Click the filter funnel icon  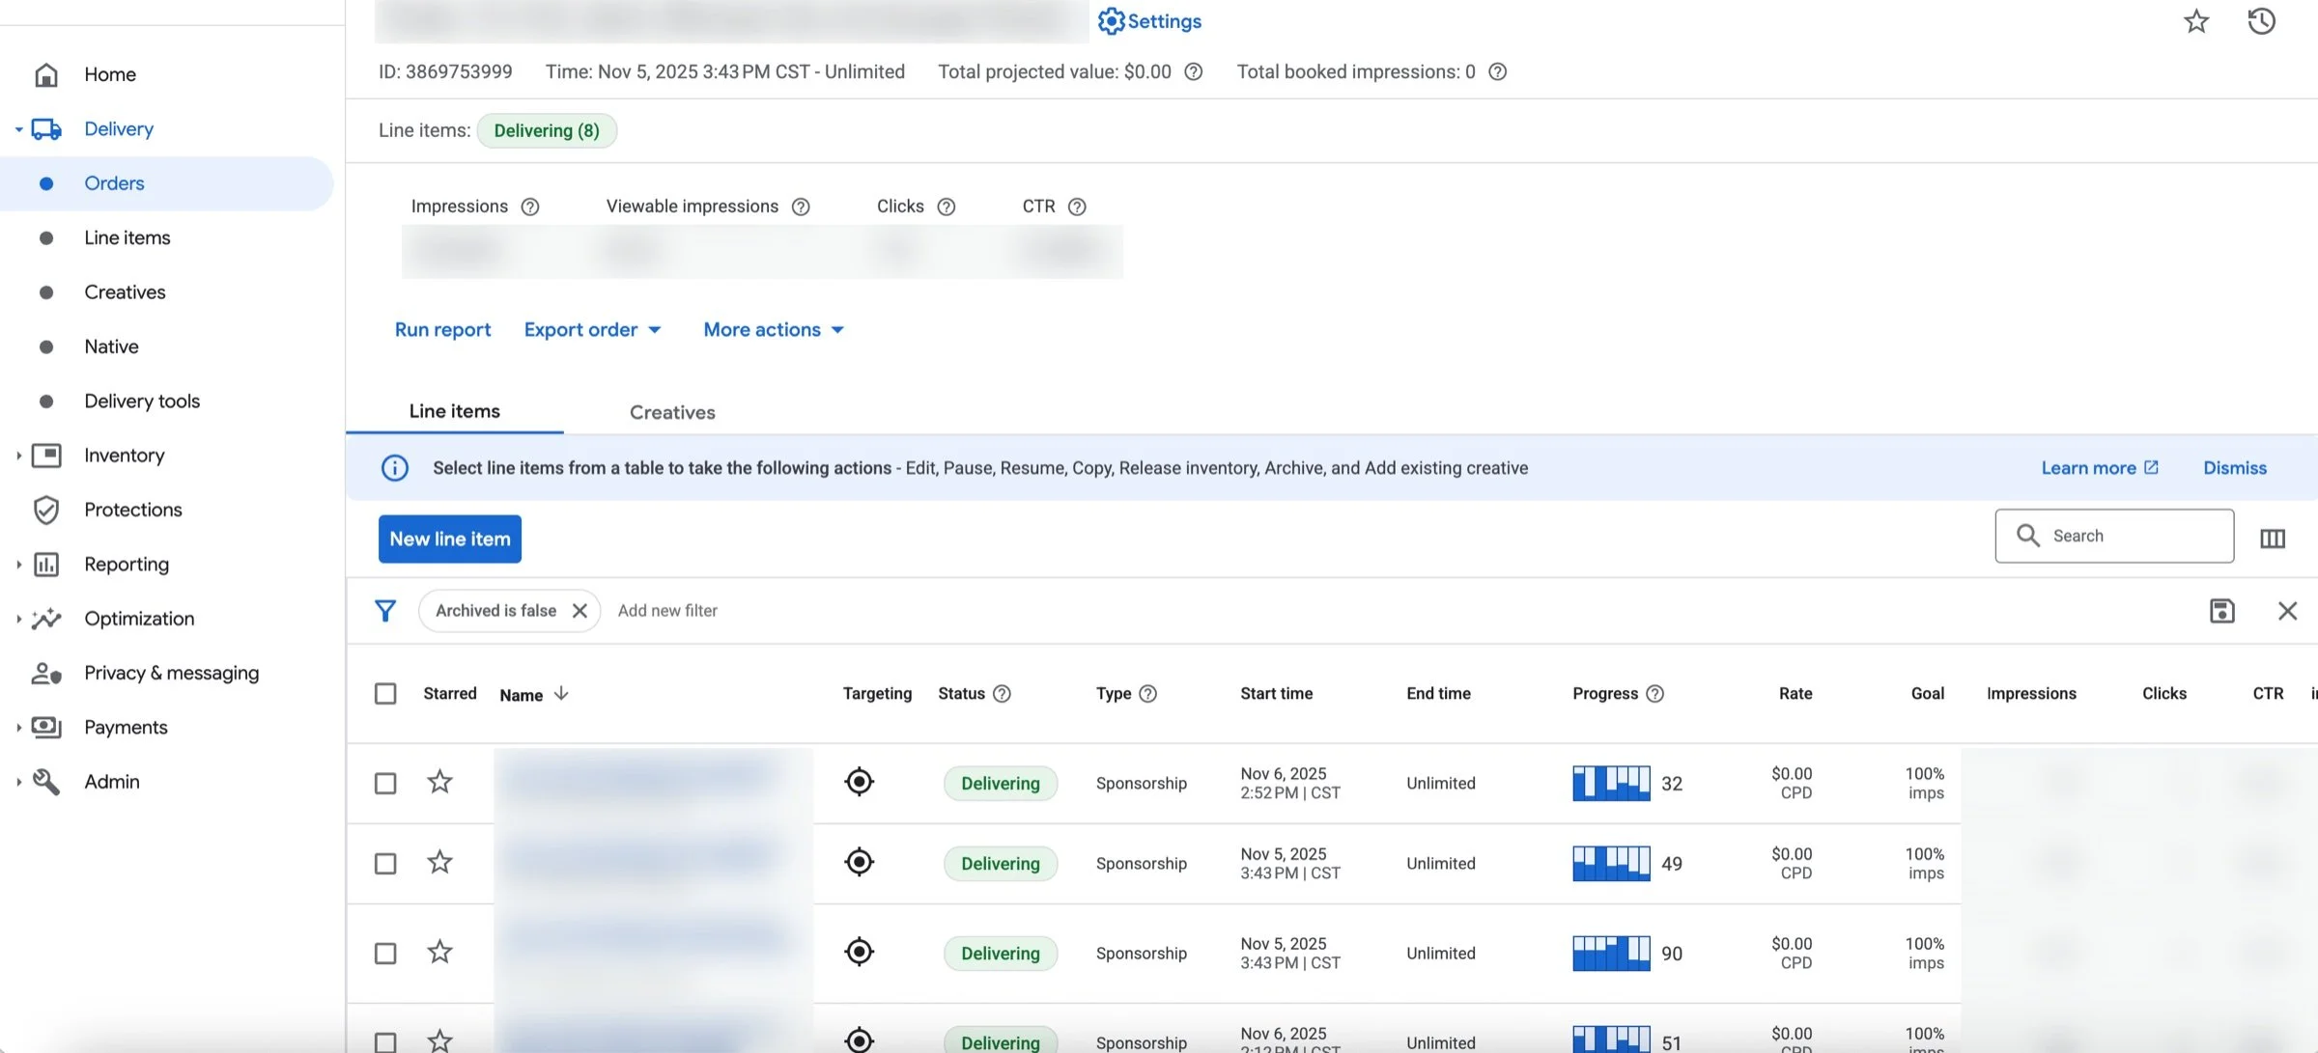pos(385,611)
